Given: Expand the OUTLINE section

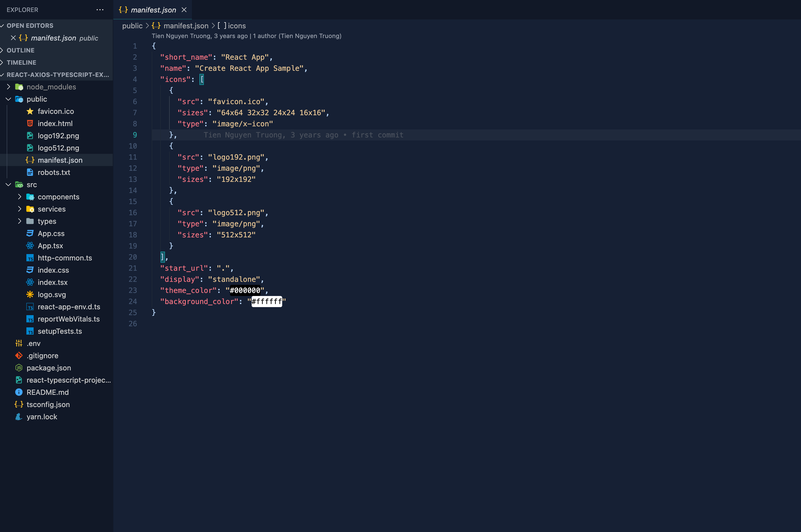Looking at the screenshot, I should coord(20,50).
